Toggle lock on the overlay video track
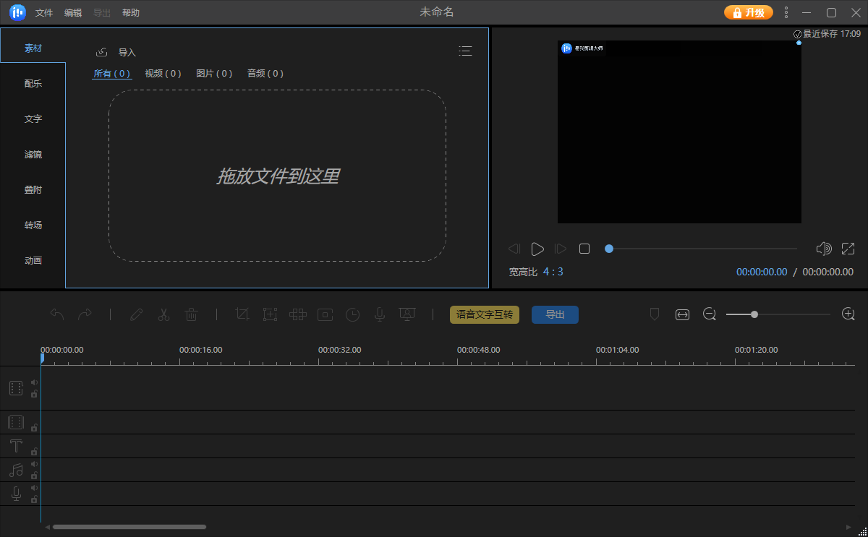This screenshot has width=868, height=537. click(x=34, y=428)
